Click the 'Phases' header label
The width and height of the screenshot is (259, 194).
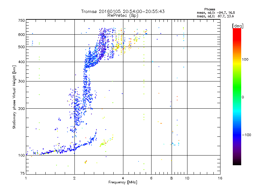(x=209, y=9)
